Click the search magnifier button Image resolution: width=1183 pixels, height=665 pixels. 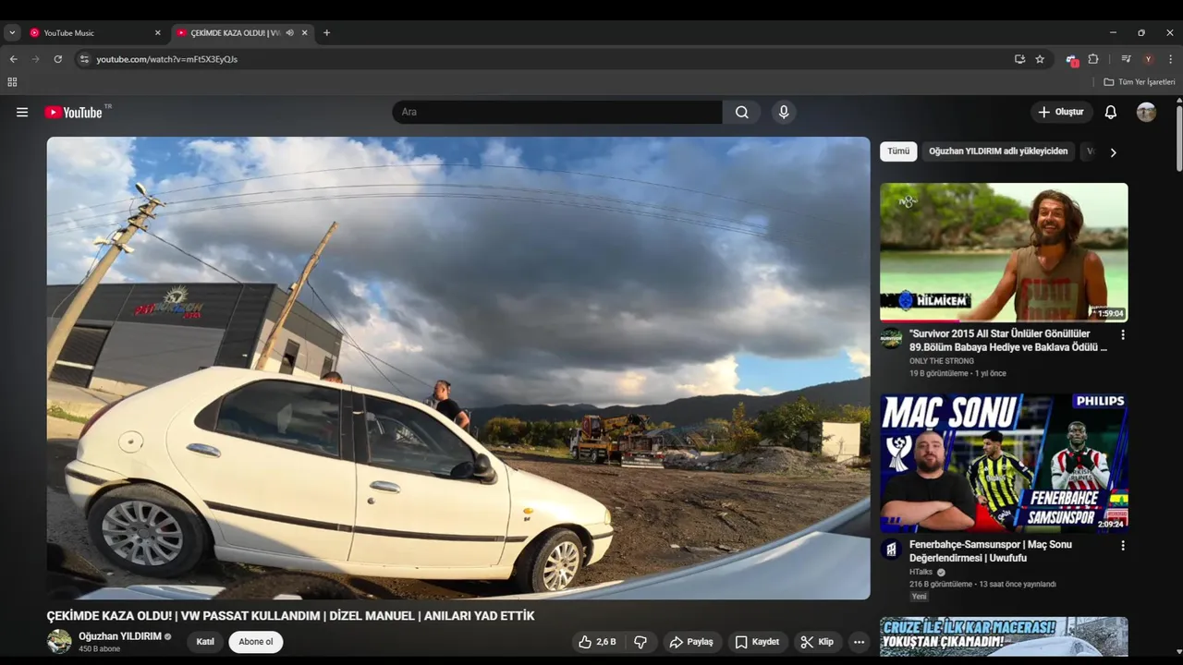coord(742,112)
